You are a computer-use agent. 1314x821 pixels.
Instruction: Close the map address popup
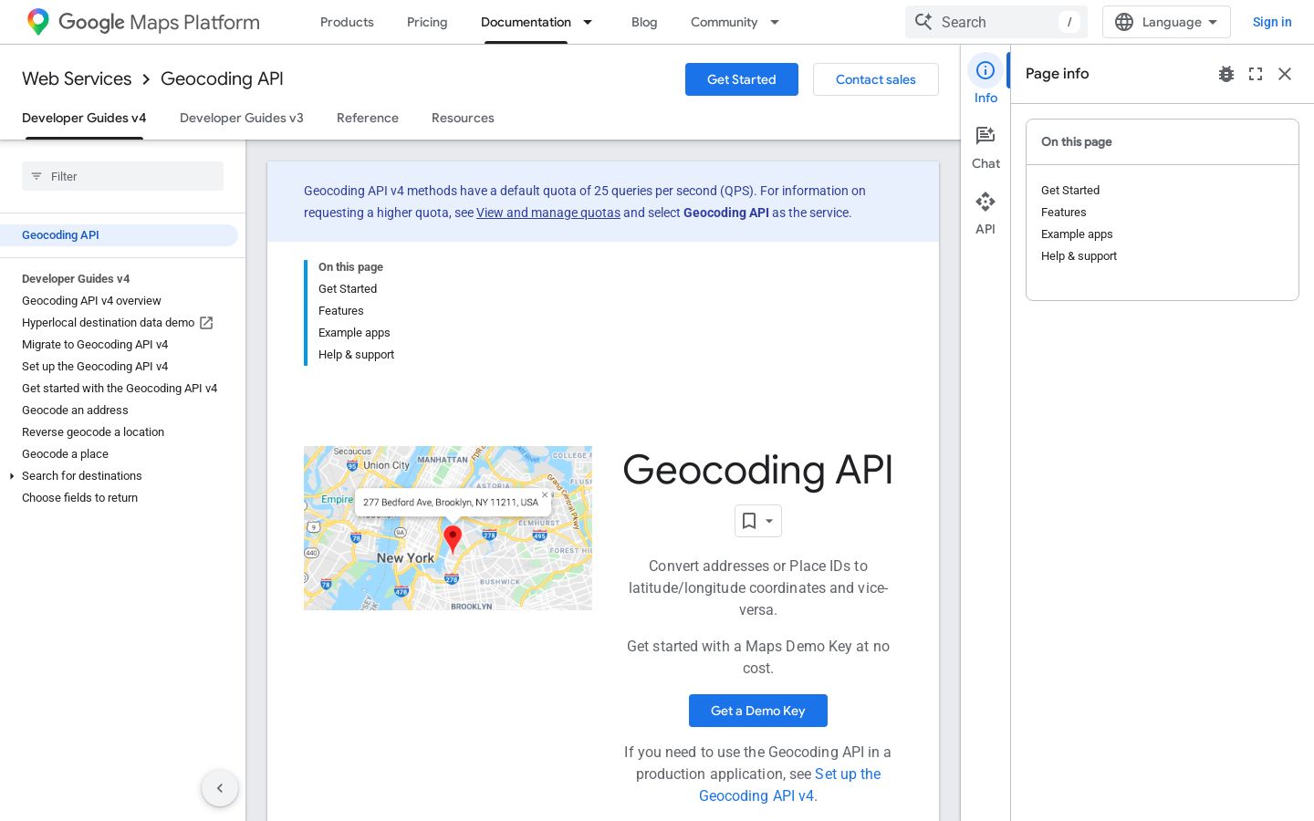point(545,495)
